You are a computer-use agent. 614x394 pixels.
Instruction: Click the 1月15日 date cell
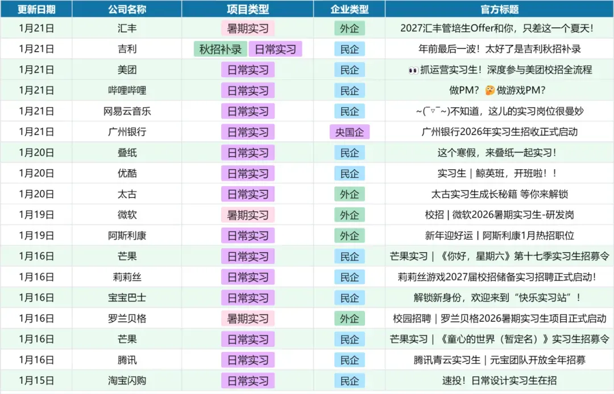point(36,380)
